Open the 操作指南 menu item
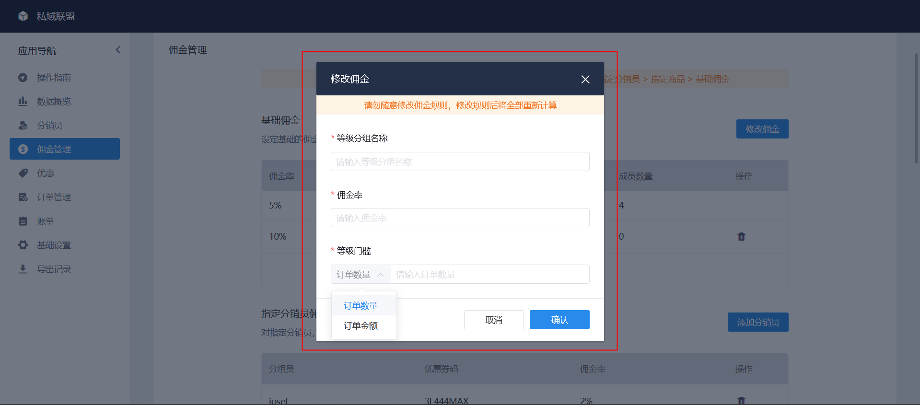Viewport: 920px width, 405px height. pyautogui.click(x=65, y=78)
